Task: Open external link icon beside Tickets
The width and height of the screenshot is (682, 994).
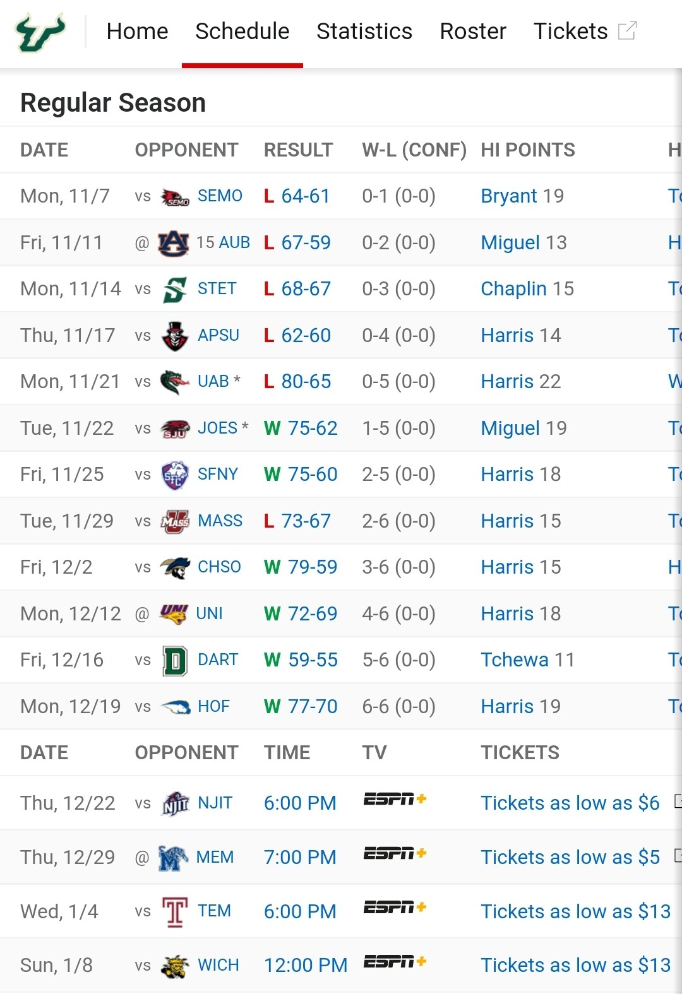Action: [x=627, y=31]
